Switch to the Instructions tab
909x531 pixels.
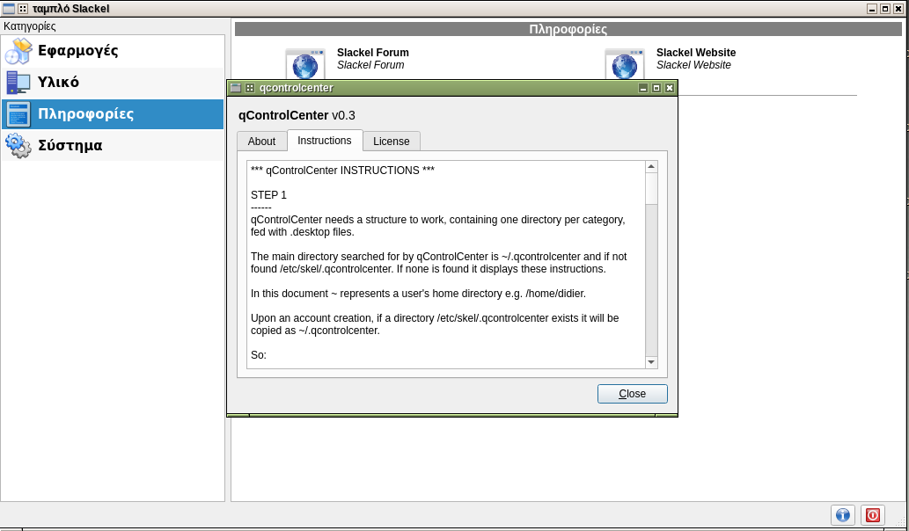(x=325, y=141)
